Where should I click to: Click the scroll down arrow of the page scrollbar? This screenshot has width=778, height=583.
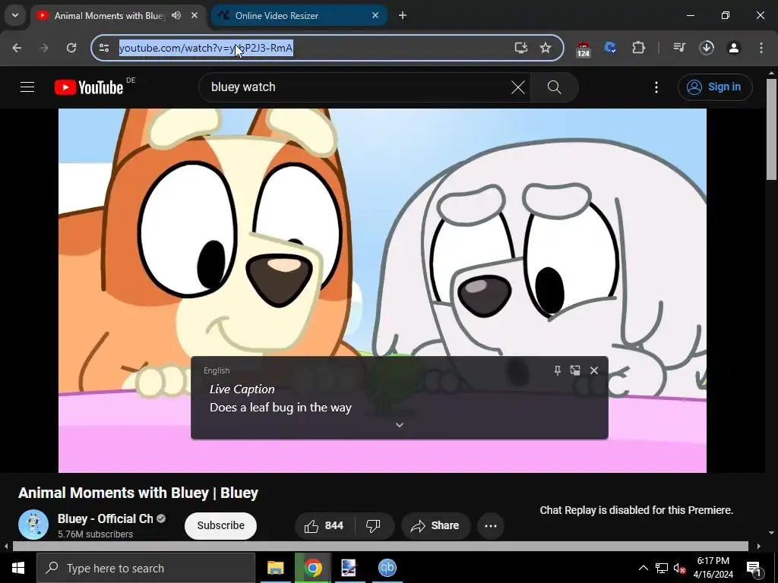[x=772, y=533]
